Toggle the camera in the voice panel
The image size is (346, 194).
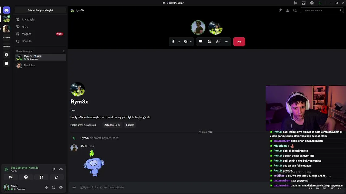11,177
